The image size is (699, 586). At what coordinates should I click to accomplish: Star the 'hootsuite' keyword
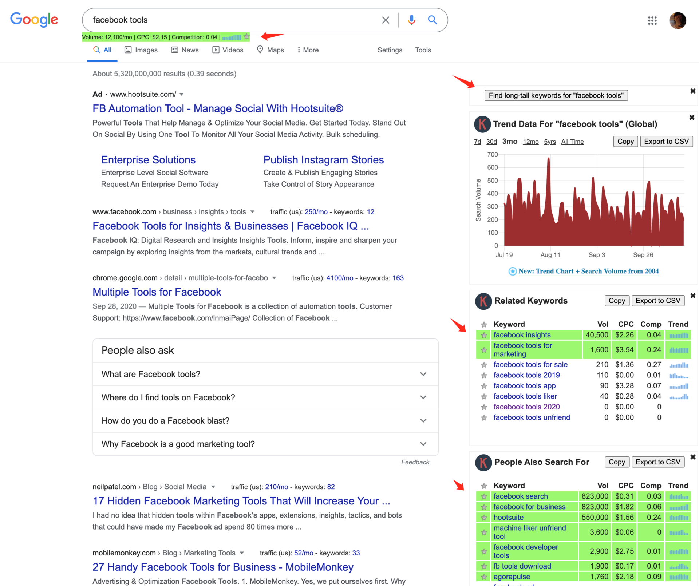point(484,518)
